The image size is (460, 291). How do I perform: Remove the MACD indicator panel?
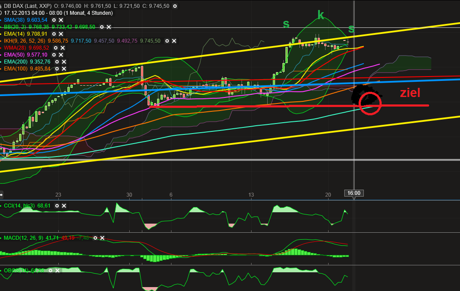click(x=102, y=238)
